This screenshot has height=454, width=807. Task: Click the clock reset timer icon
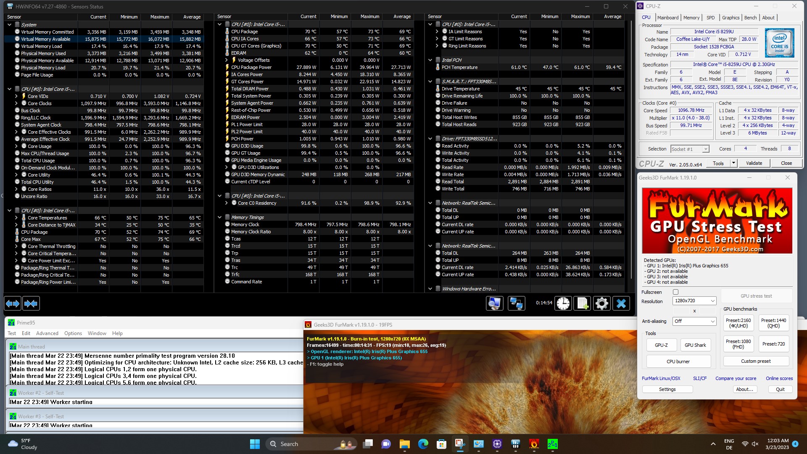pos(563,303)
